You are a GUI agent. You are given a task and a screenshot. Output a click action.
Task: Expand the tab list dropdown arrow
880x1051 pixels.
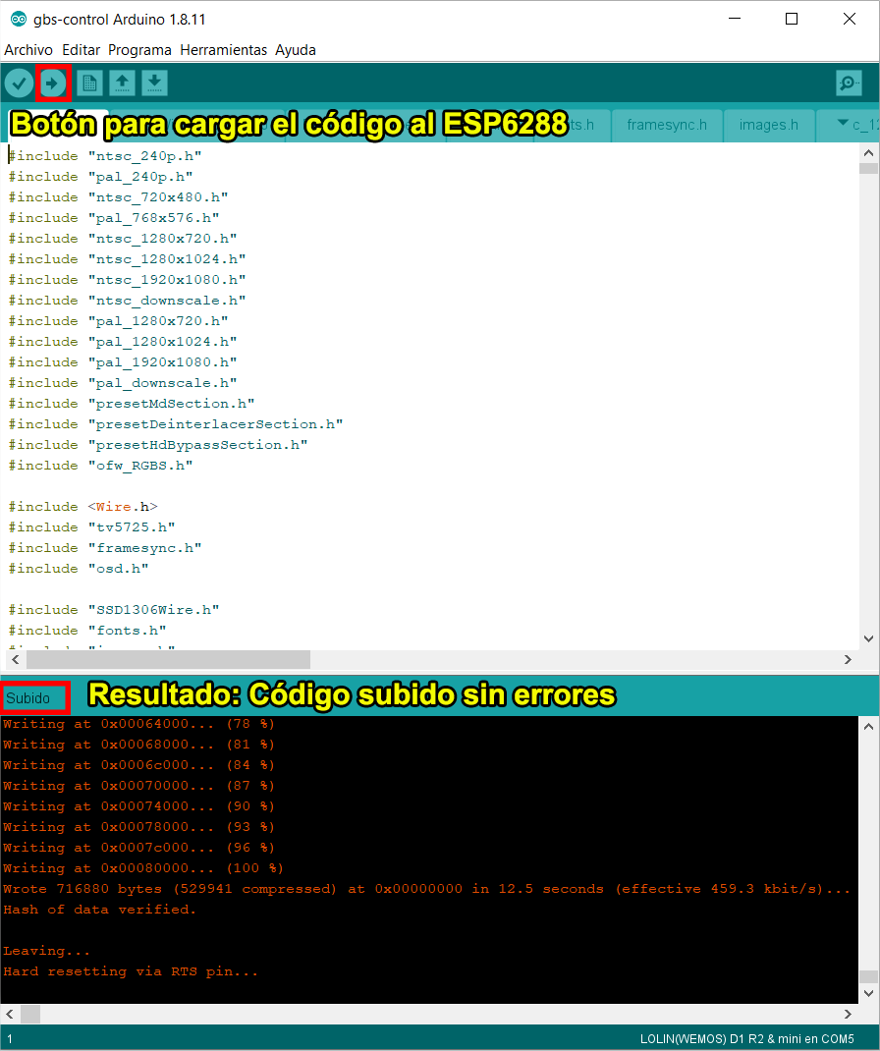tap(842, 124)
